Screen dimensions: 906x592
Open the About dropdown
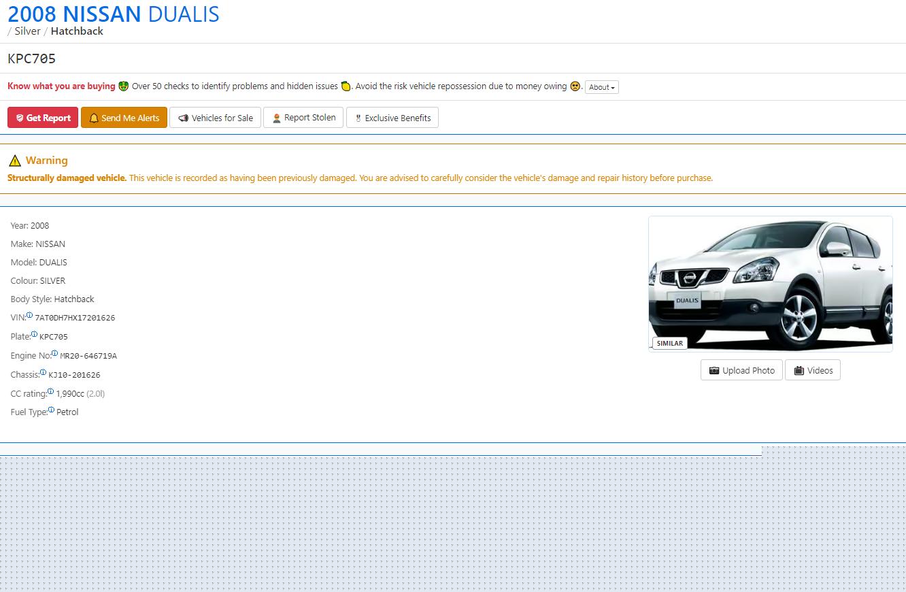click(602, 87)
